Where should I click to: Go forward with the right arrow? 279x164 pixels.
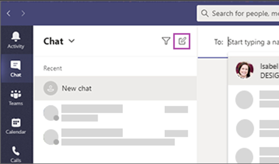click(x=23, y=13)
